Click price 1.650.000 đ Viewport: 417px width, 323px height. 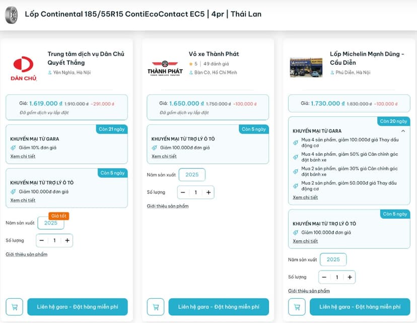pyautogui.click(x=186, y=103)
